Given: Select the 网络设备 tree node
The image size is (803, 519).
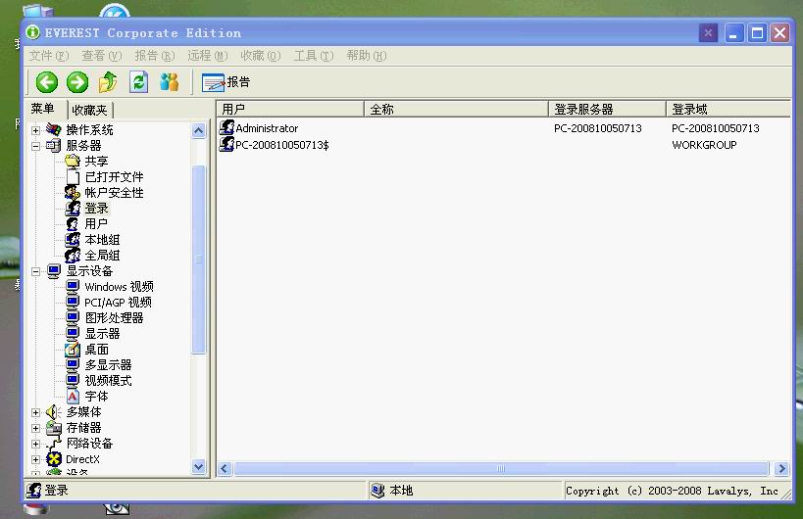Looking at the screenshot, I should click(x=89, y=444).
